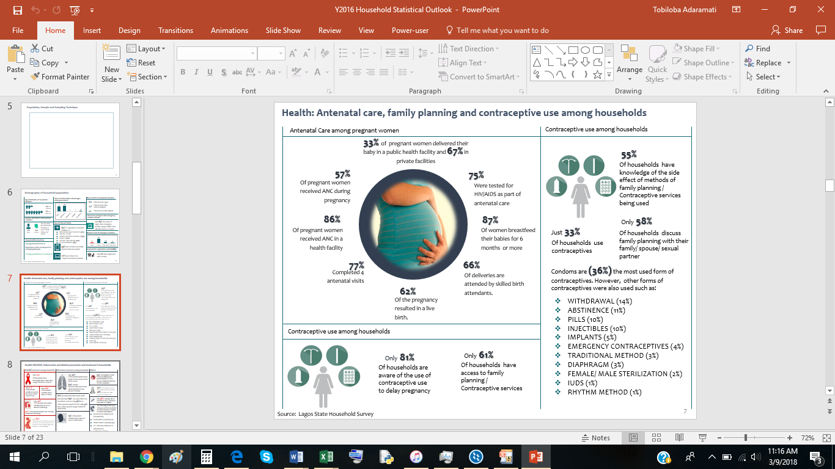
Task: Click zoom out minus button
Action: [718, 438]
